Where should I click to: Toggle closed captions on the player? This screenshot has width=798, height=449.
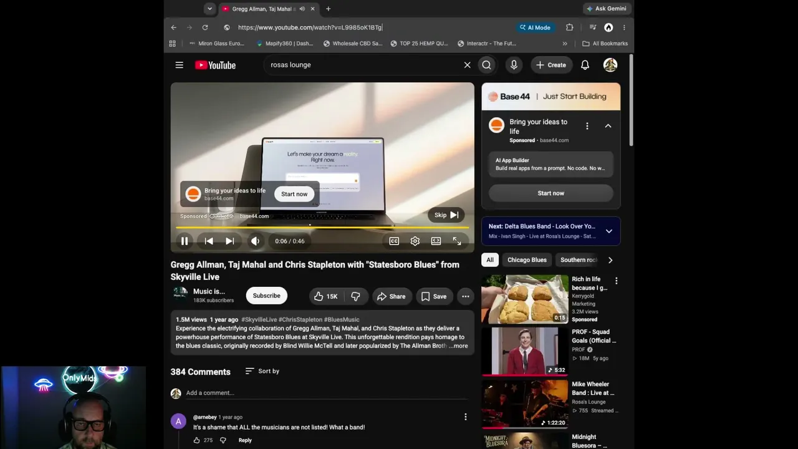point(394,241)
